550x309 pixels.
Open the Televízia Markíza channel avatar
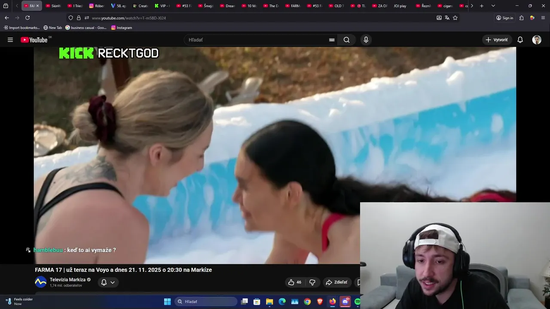pyautogui.click(x=40, y=282)
